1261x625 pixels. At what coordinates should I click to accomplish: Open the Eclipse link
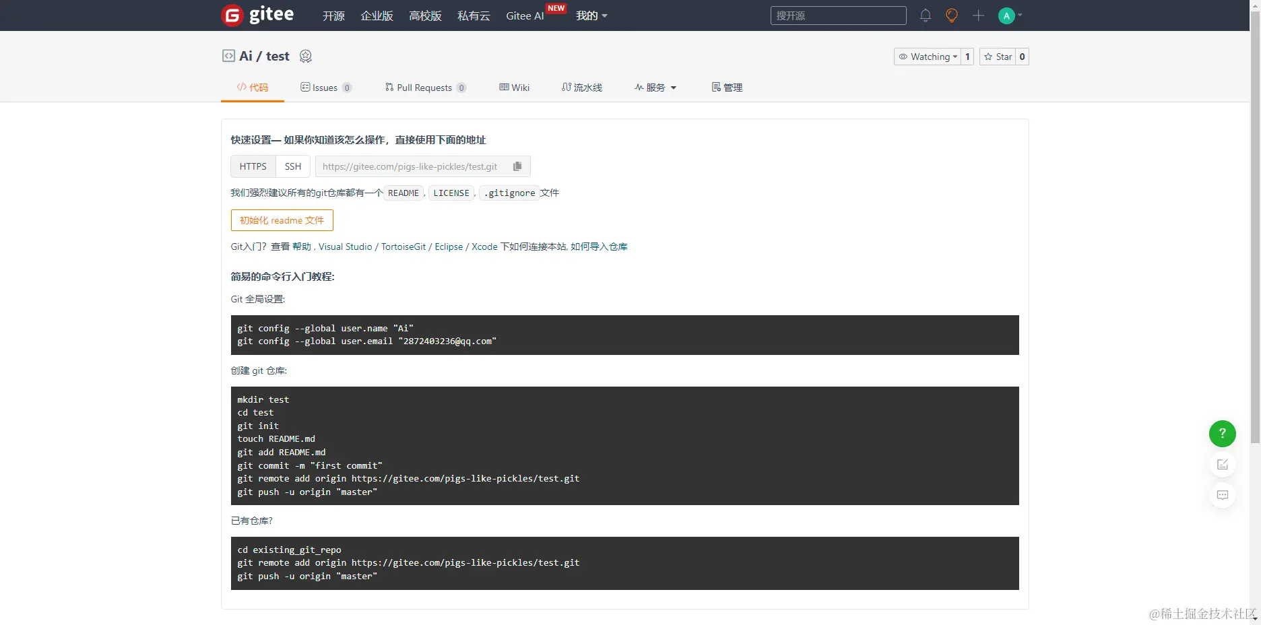449,246
